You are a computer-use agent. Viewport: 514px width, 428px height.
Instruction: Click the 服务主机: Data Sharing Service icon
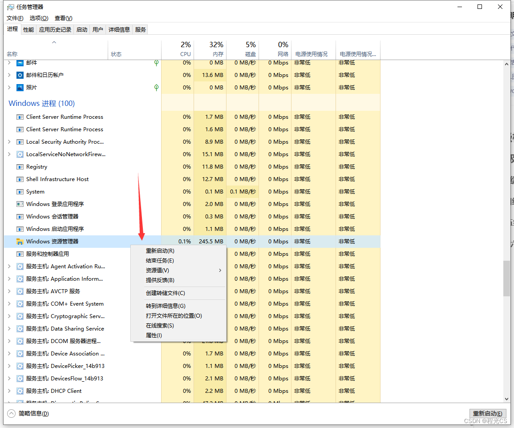[20, 329]
